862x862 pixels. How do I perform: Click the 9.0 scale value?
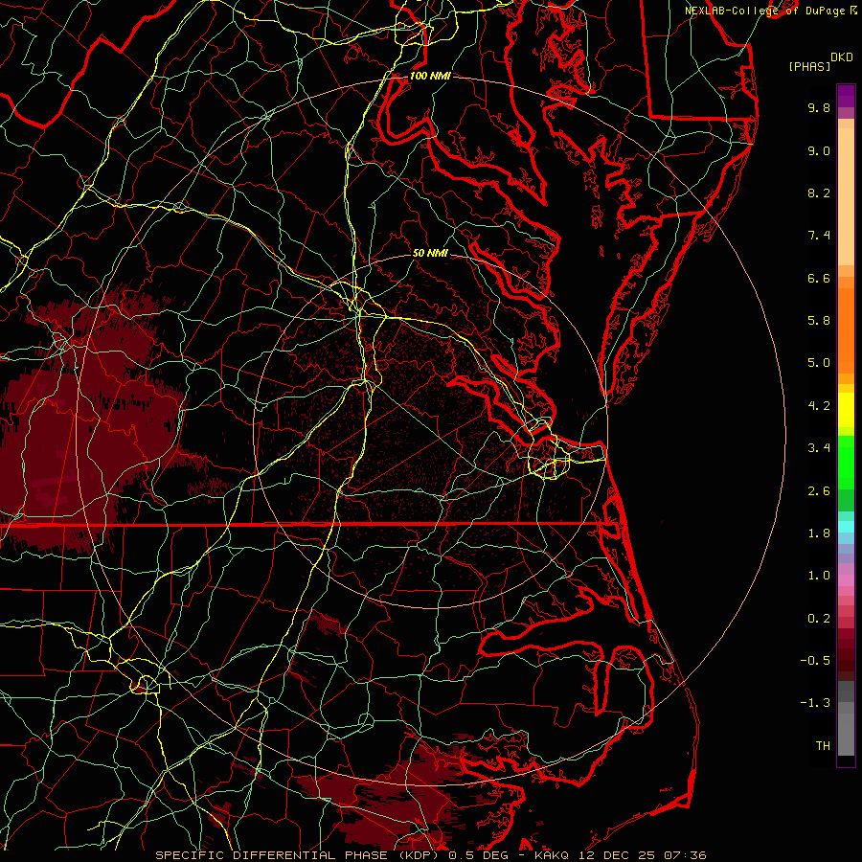819,150
